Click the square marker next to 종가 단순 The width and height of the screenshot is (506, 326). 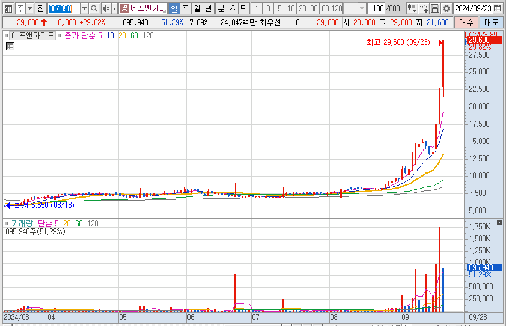[x=59, y=35]
